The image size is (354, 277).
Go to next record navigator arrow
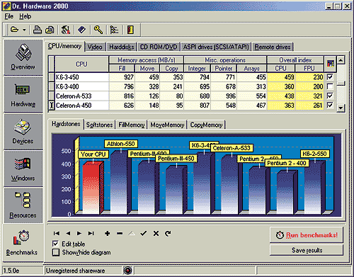(x=79, y=234)
